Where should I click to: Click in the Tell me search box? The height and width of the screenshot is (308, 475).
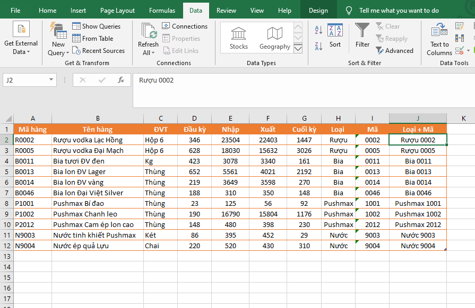click(399, 11)
